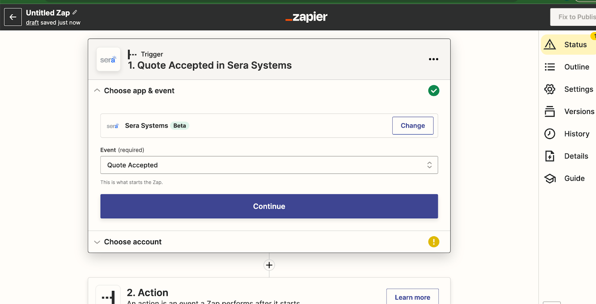This screenshot has height=304, width=596.
Task: Click the green completed checkmark icon
Action: pos(434,91)
